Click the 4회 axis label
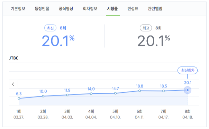209x129 pixels. click(x=91, y=111)
